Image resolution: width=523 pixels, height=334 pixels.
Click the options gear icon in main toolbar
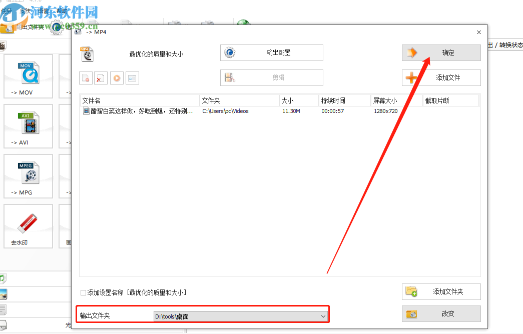click(x=57, y=27)
